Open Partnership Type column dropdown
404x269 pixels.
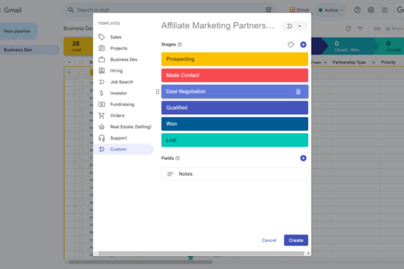374,62
